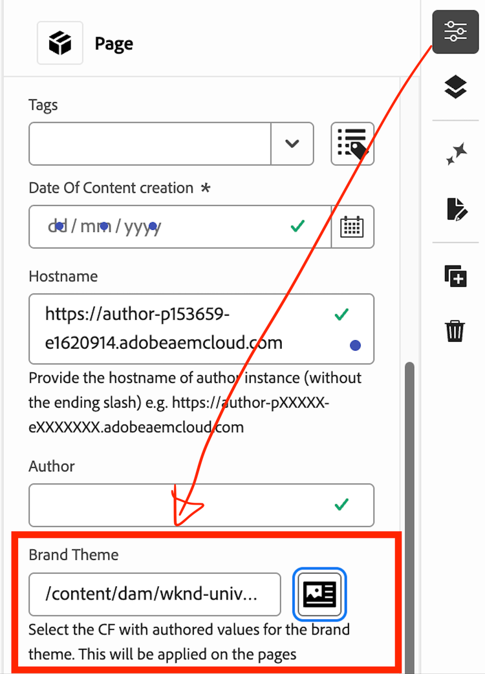Click the "Date Of Content creation" label
The image size is (485, 674).
111,188
